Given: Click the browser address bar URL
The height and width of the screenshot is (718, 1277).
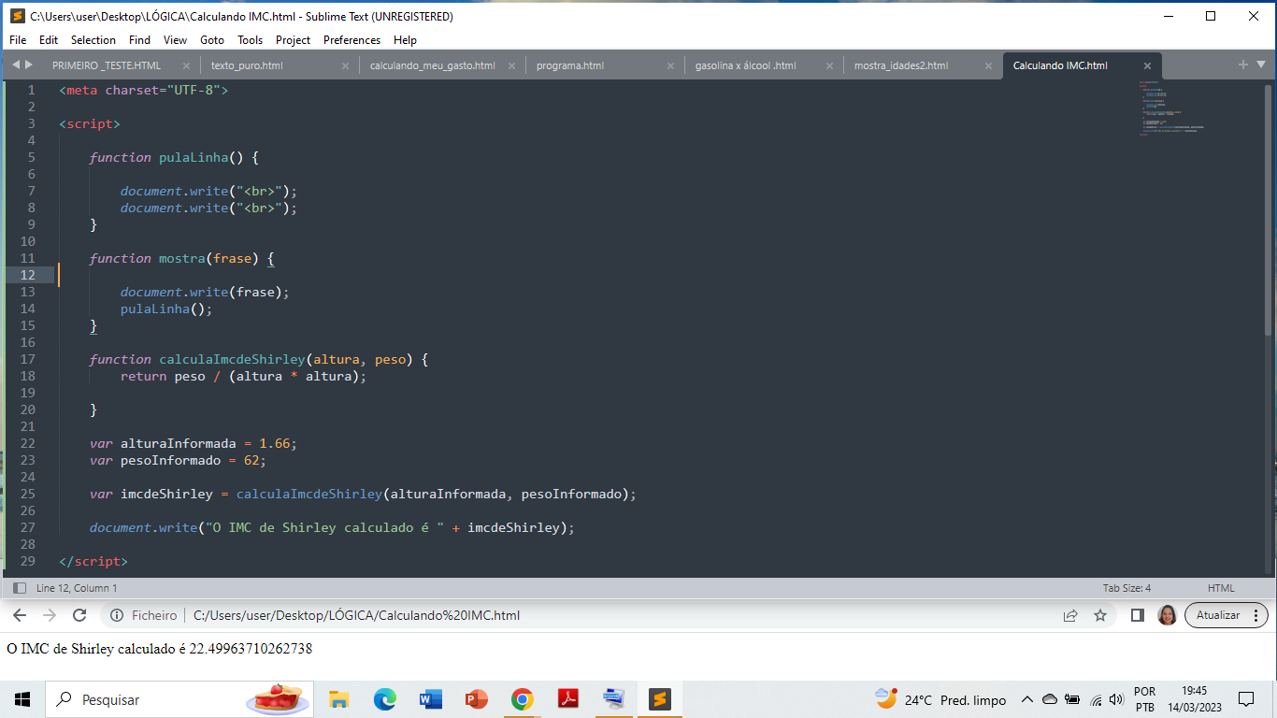Looking at the screenshot, I should tap(356, 615).
